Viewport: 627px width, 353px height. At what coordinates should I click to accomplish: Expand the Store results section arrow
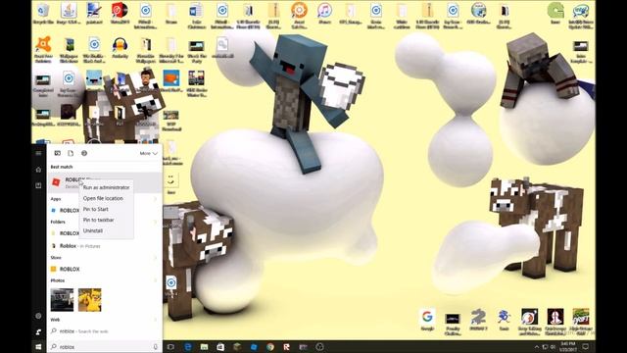155,257
